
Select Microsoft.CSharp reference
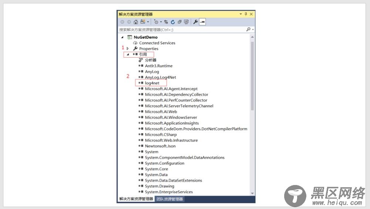coord(161,134)
